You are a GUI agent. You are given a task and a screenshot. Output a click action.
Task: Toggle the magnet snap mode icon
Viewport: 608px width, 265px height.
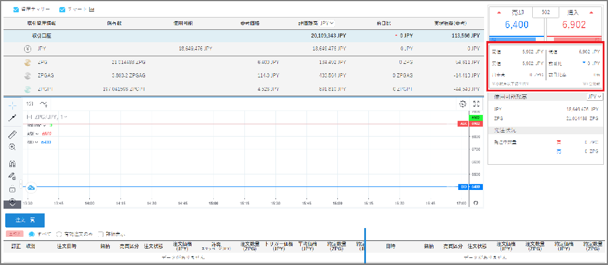pos(12,164)
